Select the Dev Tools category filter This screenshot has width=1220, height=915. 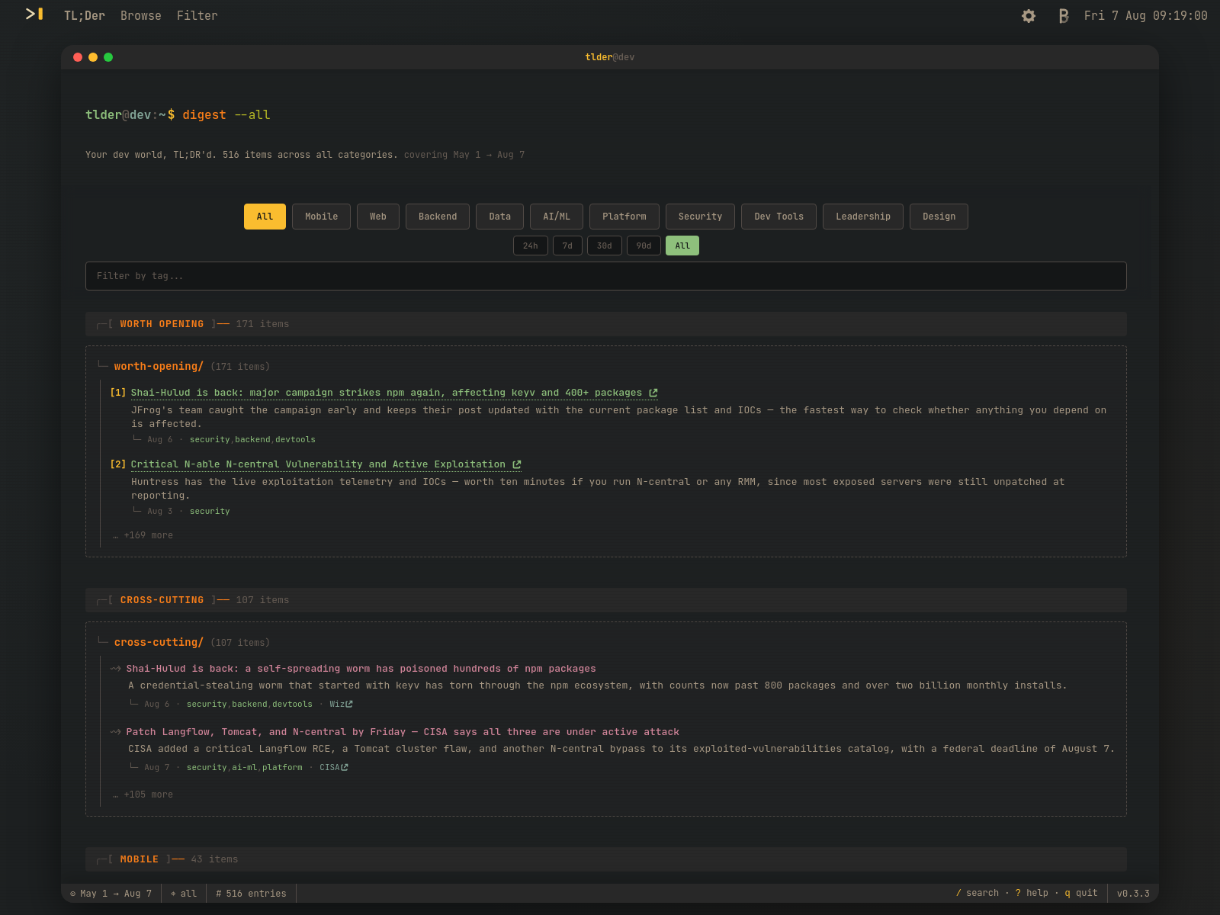coord(779,217)
